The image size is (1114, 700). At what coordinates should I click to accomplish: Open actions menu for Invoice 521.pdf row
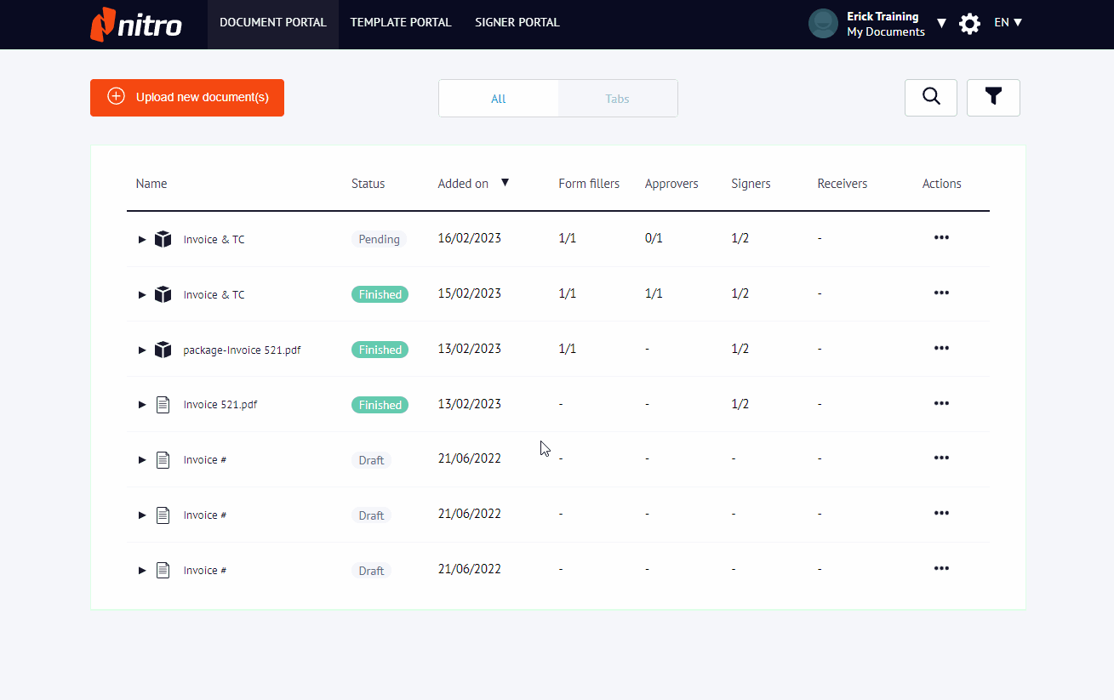[941, 403]
